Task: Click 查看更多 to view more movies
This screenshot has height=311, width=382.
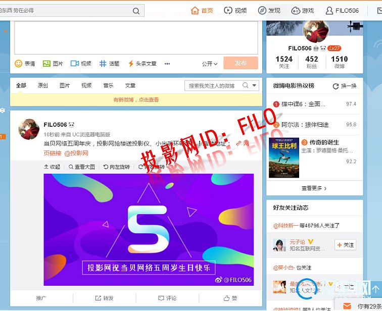Action: [x=314, y=188]
